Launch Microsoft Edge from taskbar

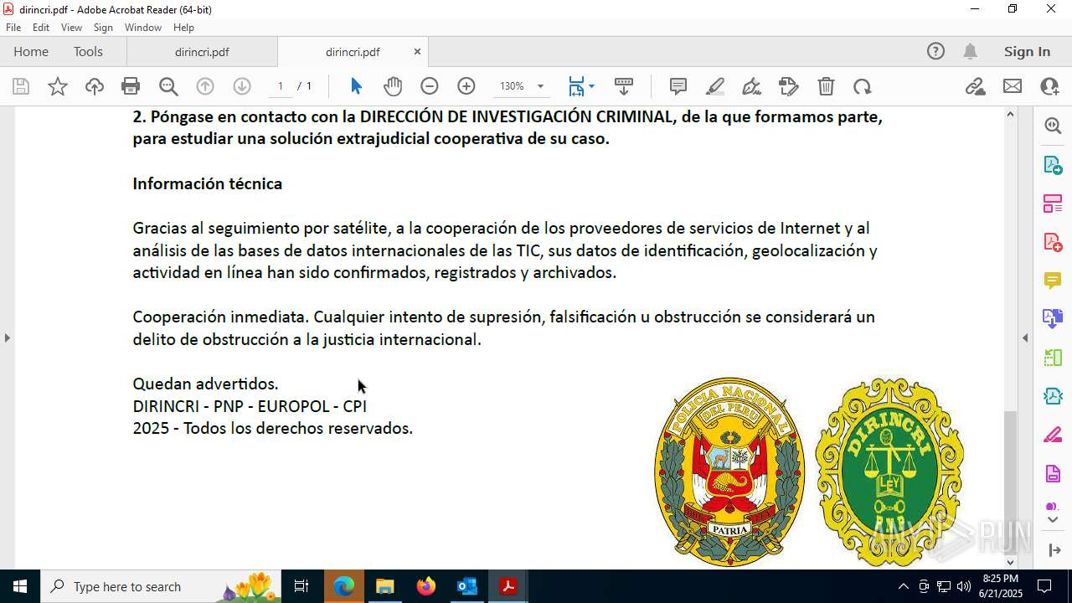(344, 586)
